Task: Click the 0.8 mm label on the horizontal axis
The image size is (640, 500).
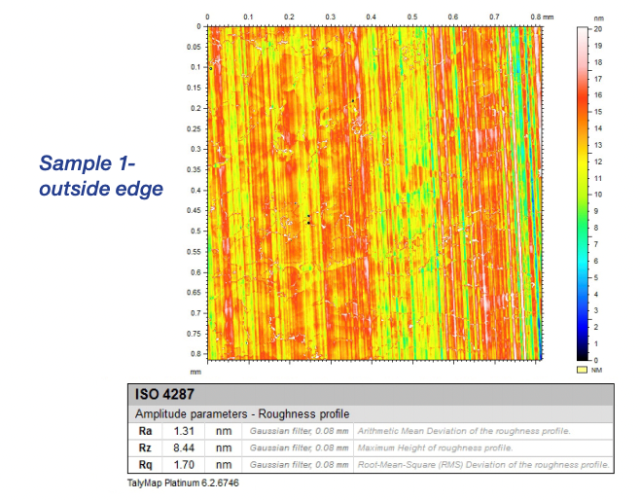Action: (x=540, y=18)
